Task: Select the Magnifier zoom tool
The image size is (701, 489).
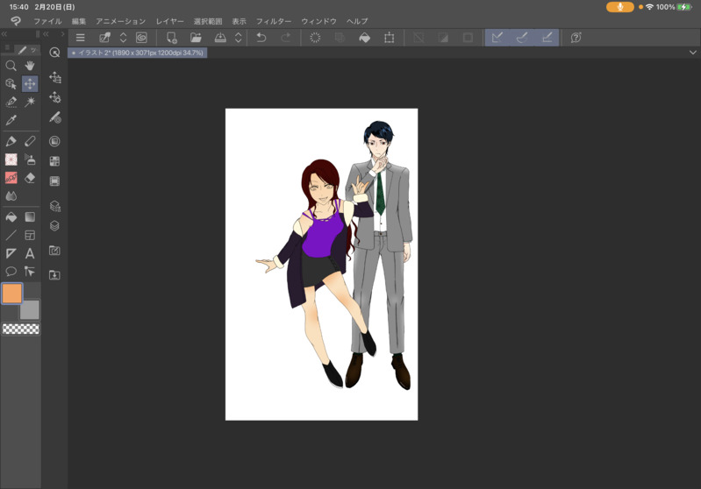Action: pyautogui.click(x=11, y=66)
